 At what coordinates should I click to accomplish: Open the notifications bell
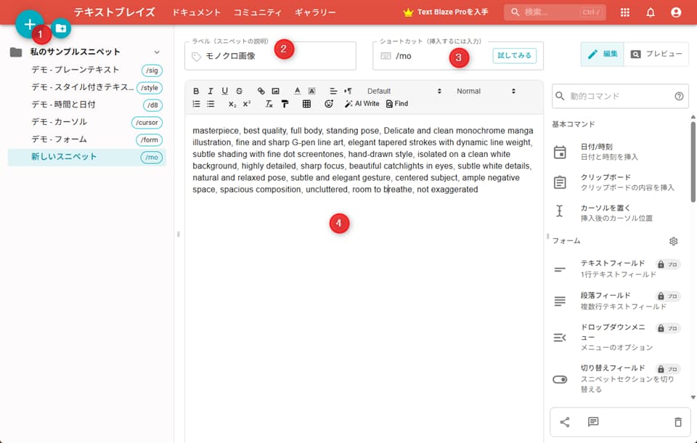(651, 12)
